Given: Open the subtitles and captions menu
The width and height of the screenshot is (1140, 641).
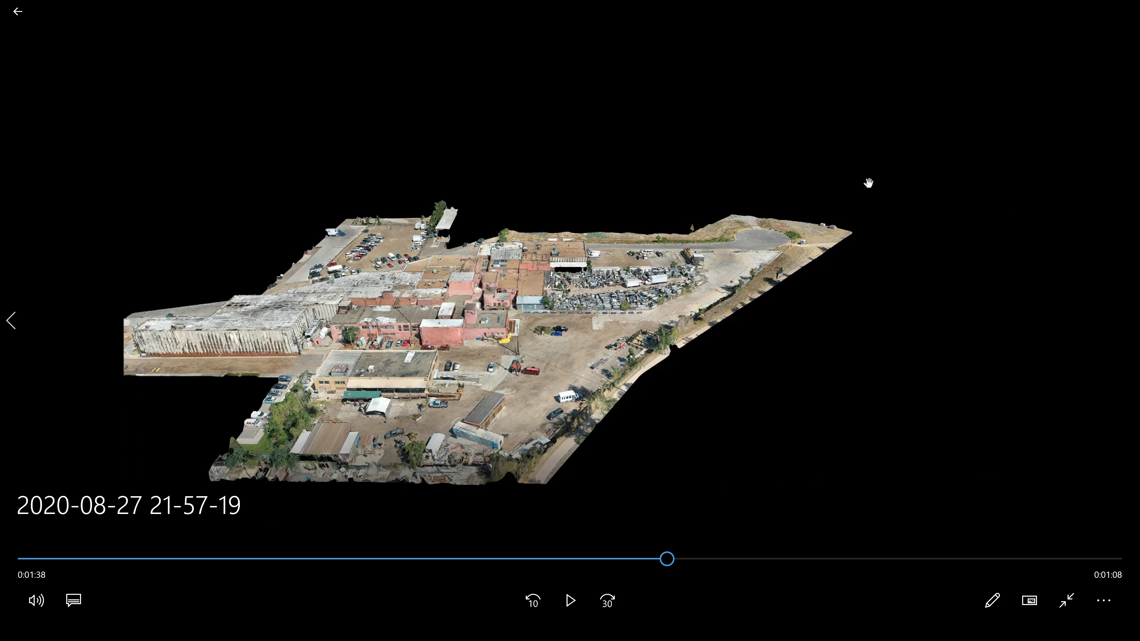Looking at the screenshot, I should tap(73, 600).
